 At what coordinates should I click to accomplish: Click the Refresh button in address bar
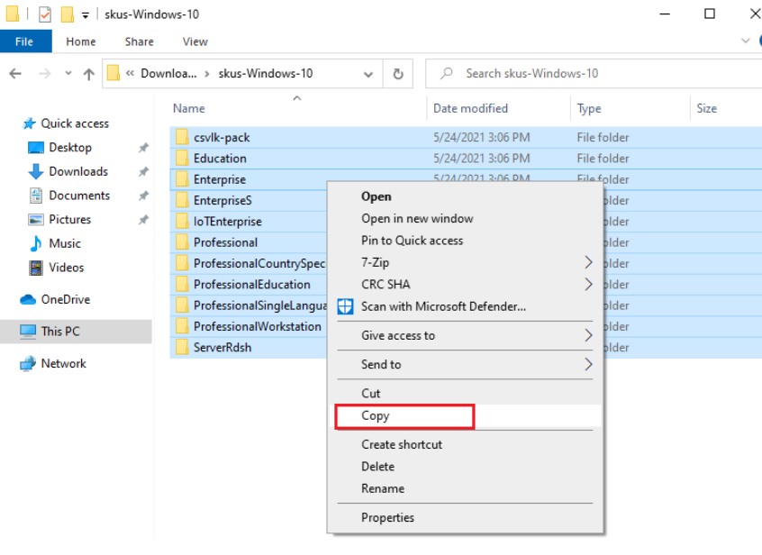[398, 74]
